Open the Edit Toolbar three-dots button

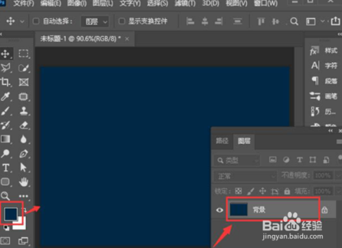point(23,196)
